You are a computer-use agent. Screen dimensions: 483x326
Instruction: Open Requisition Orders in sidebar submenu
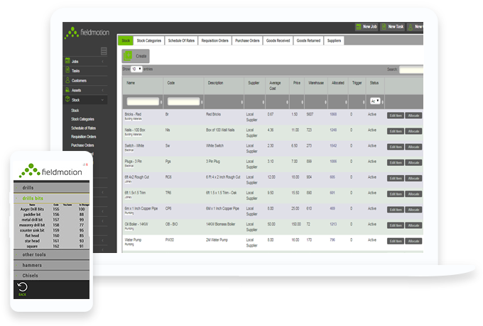coord(84,136)
